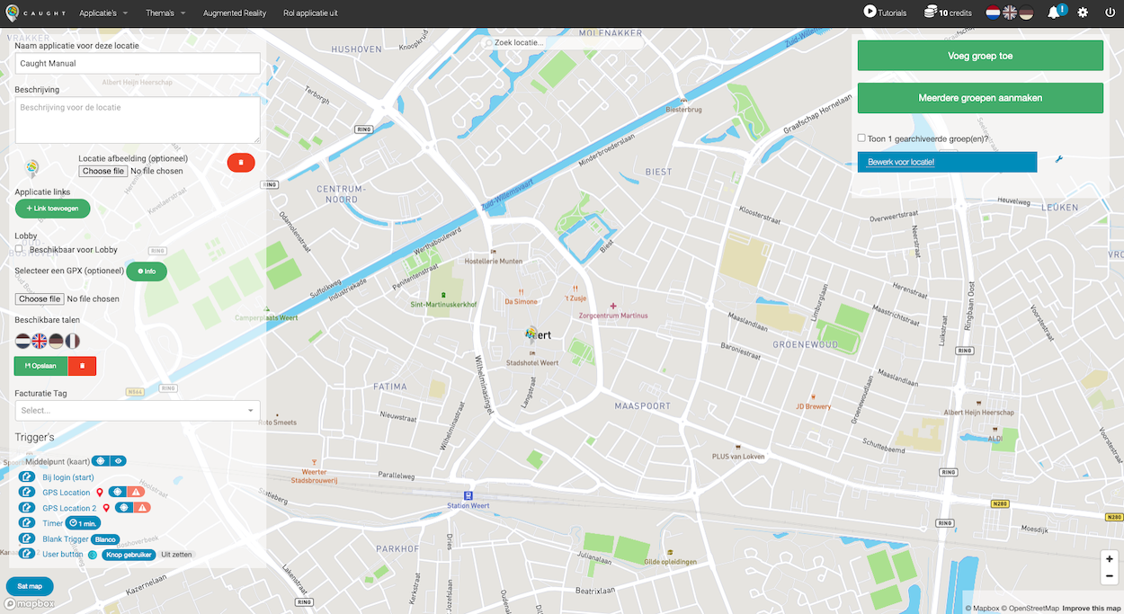Open settings via the gear icon
The image size is (1124, 614).
click(1083, 13)
